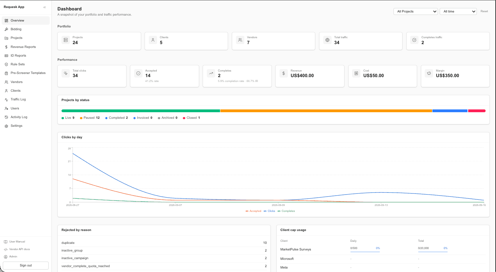Click the Settings gear icon
This screenshot has height=272, width=496.
(x=6, y=126)
